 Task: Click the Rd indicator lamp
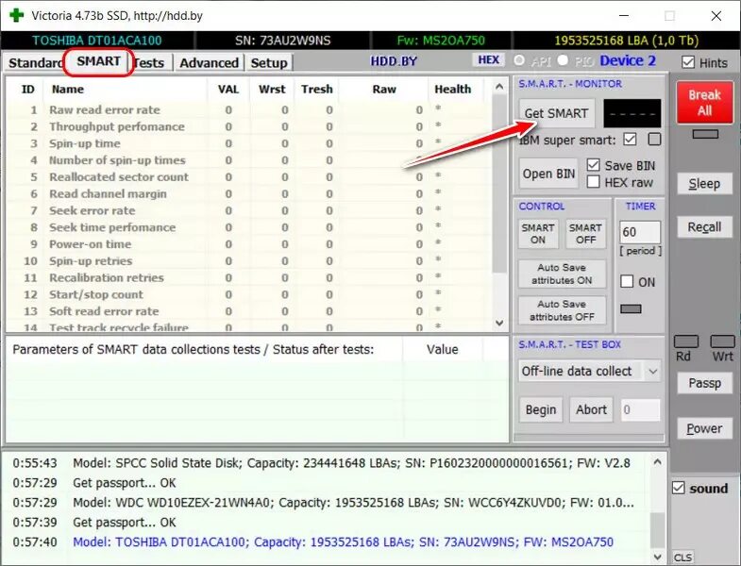coord(685,341)
